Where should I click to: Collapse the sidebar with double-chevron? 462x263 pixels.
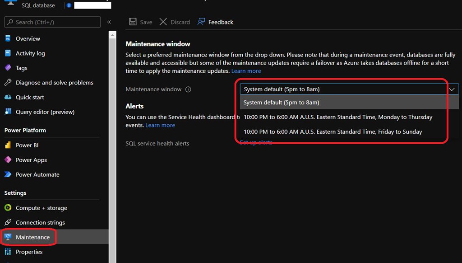tap(109, 22)
